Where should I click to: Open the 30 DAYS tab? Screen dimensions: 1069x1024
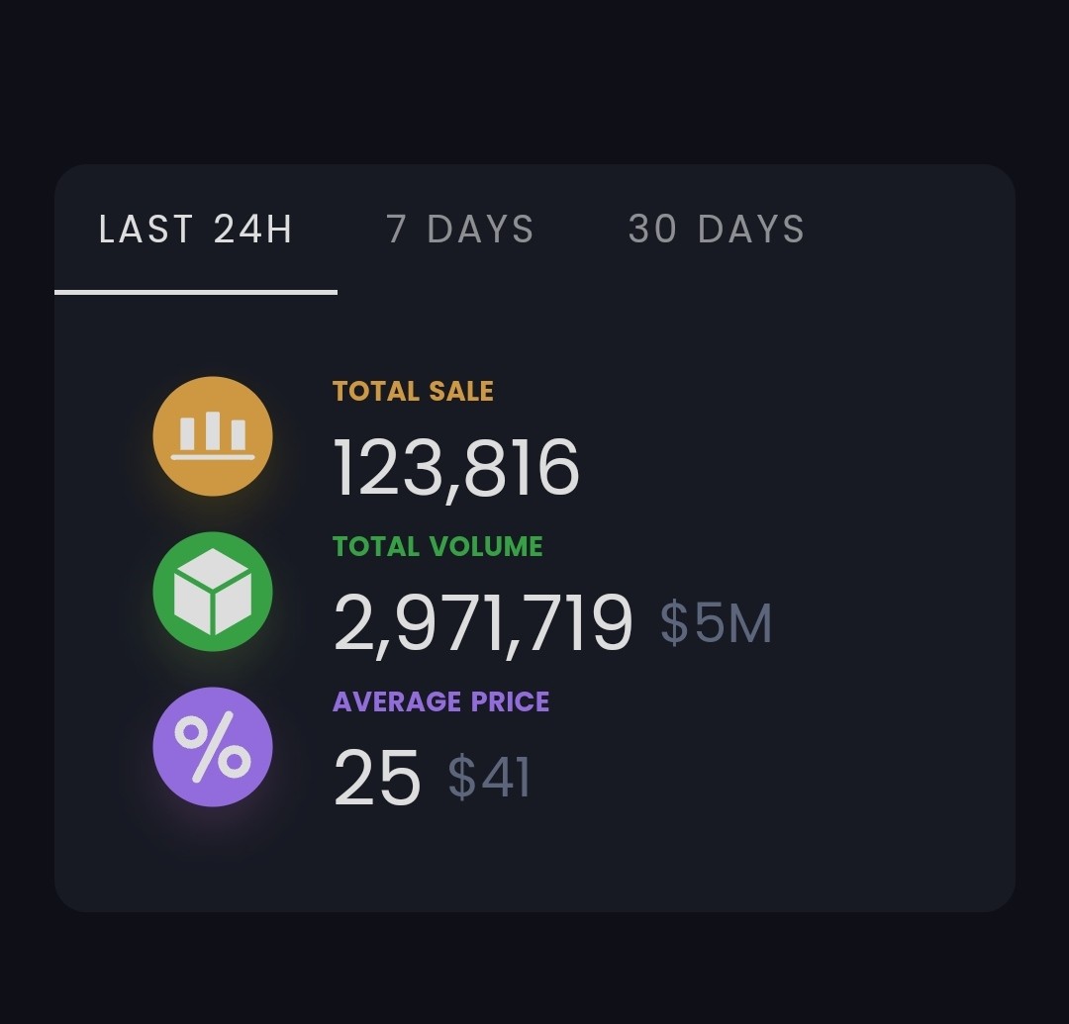pyautogui.click(x=717, y=229)
